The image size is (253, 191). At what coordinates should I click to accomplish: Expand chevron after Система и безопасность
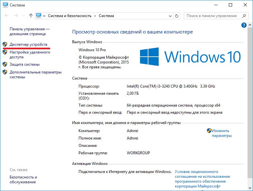point(95,16)
